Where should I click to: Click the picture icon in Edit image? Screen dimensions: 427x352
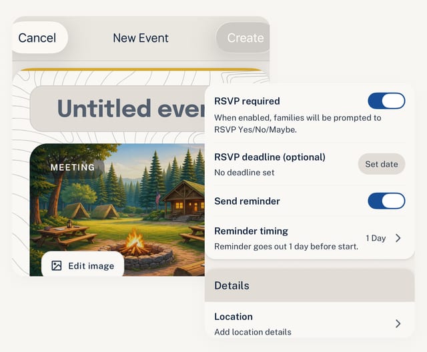tap(57, 266)
